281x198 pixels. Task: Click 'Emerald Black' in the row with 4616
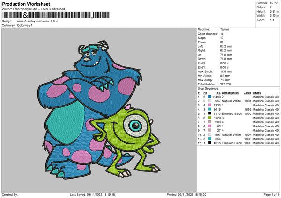pyautogui.click(x=232, y=143)
